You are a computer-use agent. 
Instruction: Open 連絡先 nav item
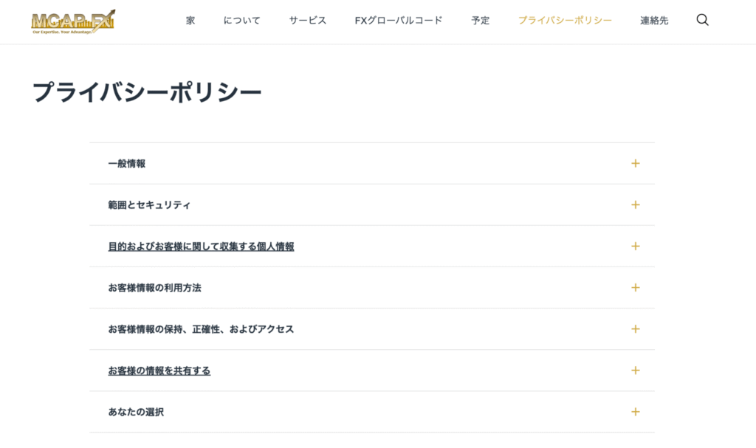pos(654,20)
